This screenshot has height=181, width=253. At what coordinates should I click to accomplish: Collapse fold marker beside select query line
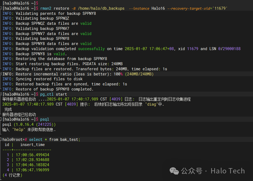[x=1, y=139]
